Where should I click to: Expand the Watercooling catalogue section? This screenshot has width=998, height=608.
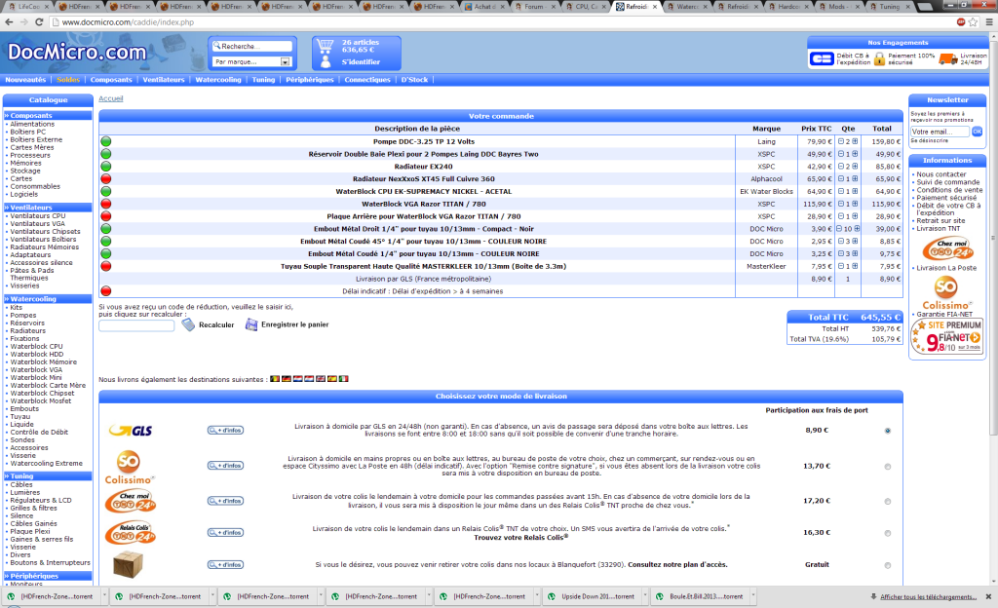pyautogui.click(x=48, y=298)
